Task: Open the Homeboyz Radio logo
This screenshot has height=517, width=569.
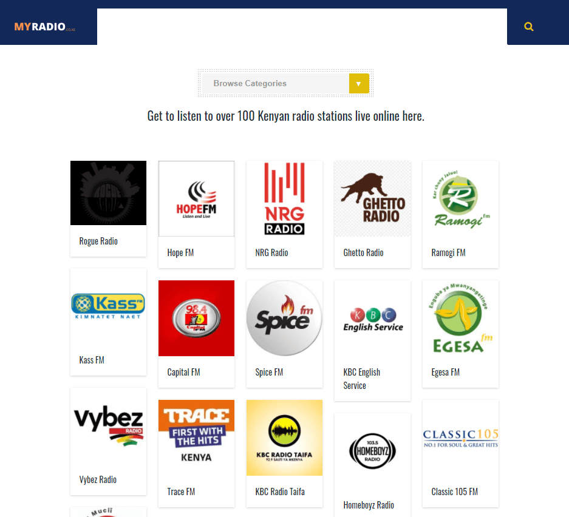Action: pos(372,451)
